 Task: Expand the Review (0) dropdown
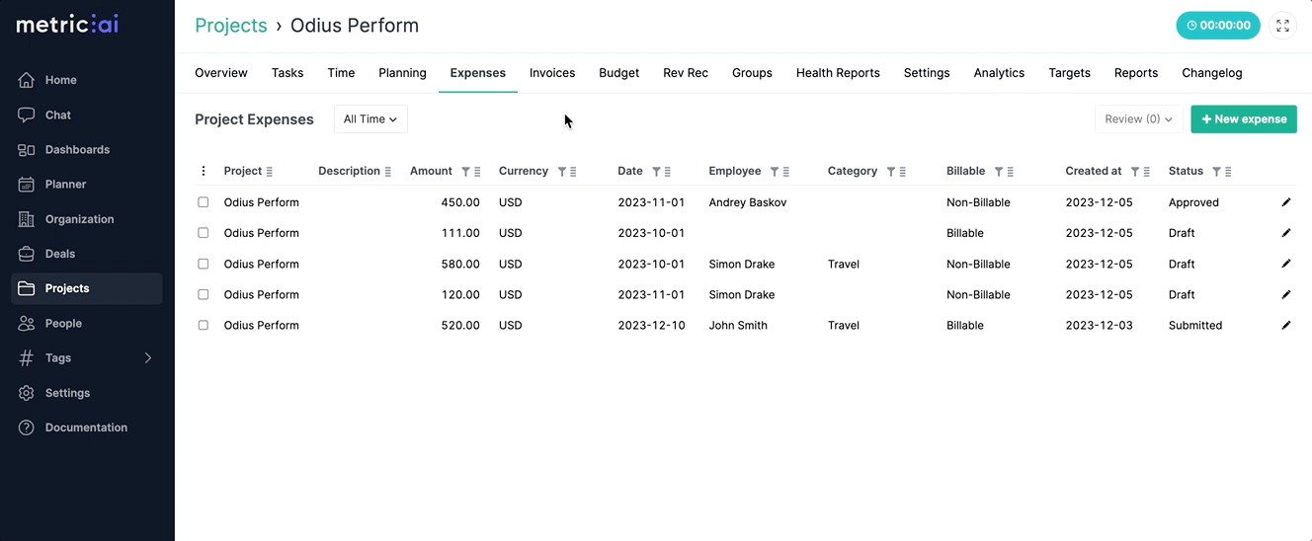(x=1138, y=119)
